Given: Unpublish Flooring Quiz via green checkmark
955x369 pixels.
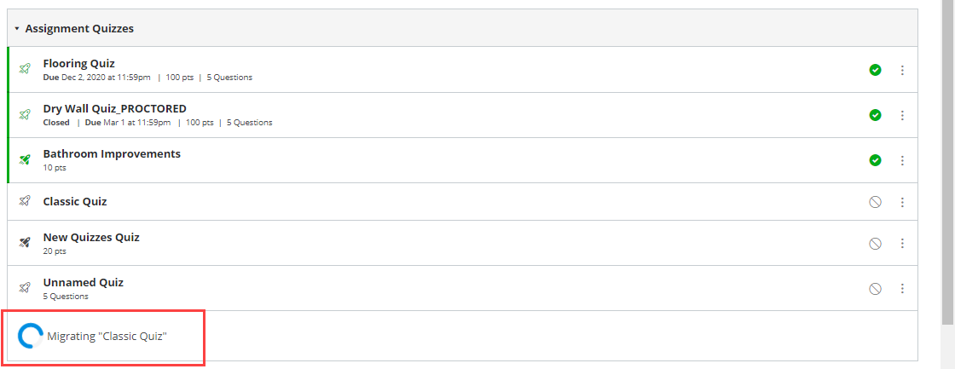Looking at the screenshot, I should pos(875,70).
